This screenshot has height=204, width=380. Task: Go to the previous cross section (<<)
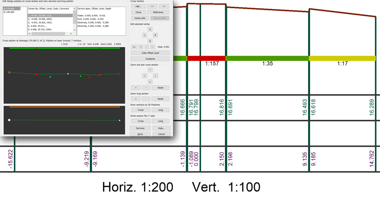152,6
